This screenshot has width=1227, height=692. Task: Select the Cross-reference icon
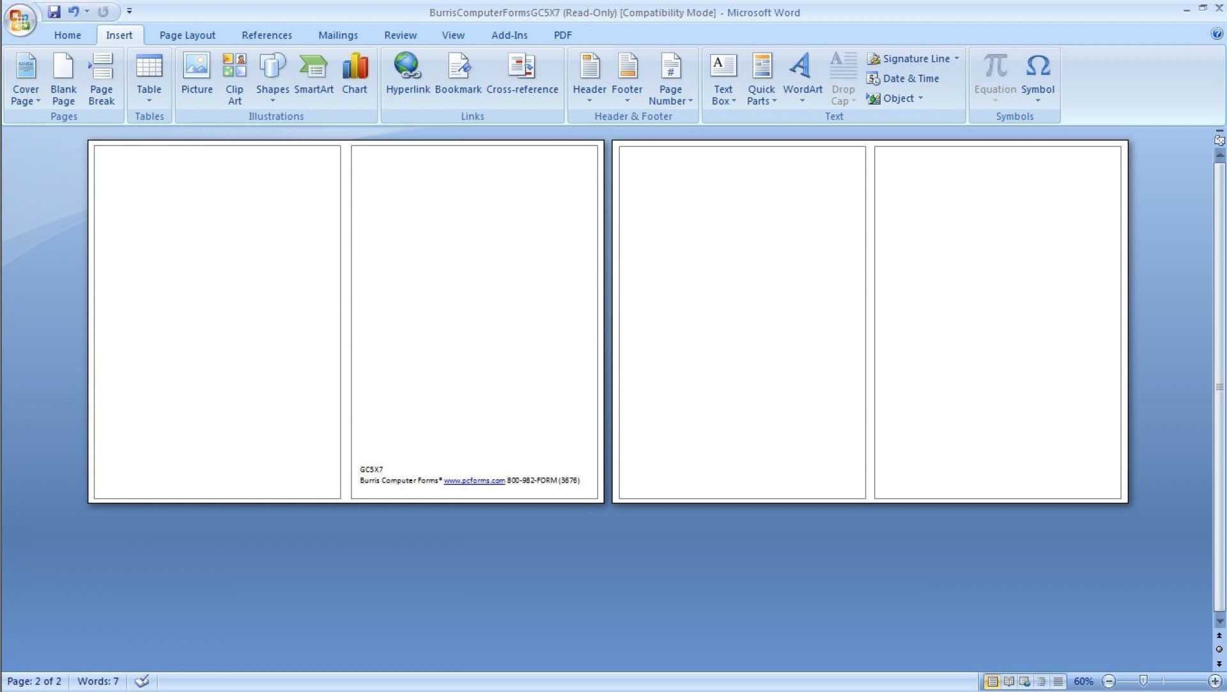523,76
